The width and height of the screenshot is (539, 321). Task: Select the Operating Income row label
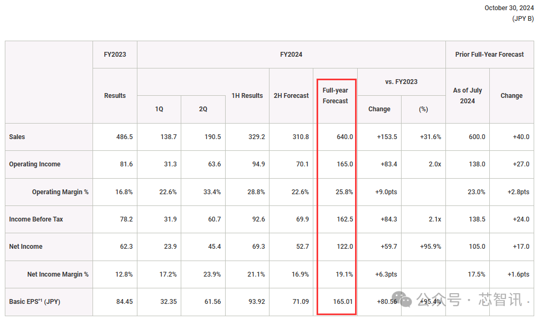(x=35, y=164)
